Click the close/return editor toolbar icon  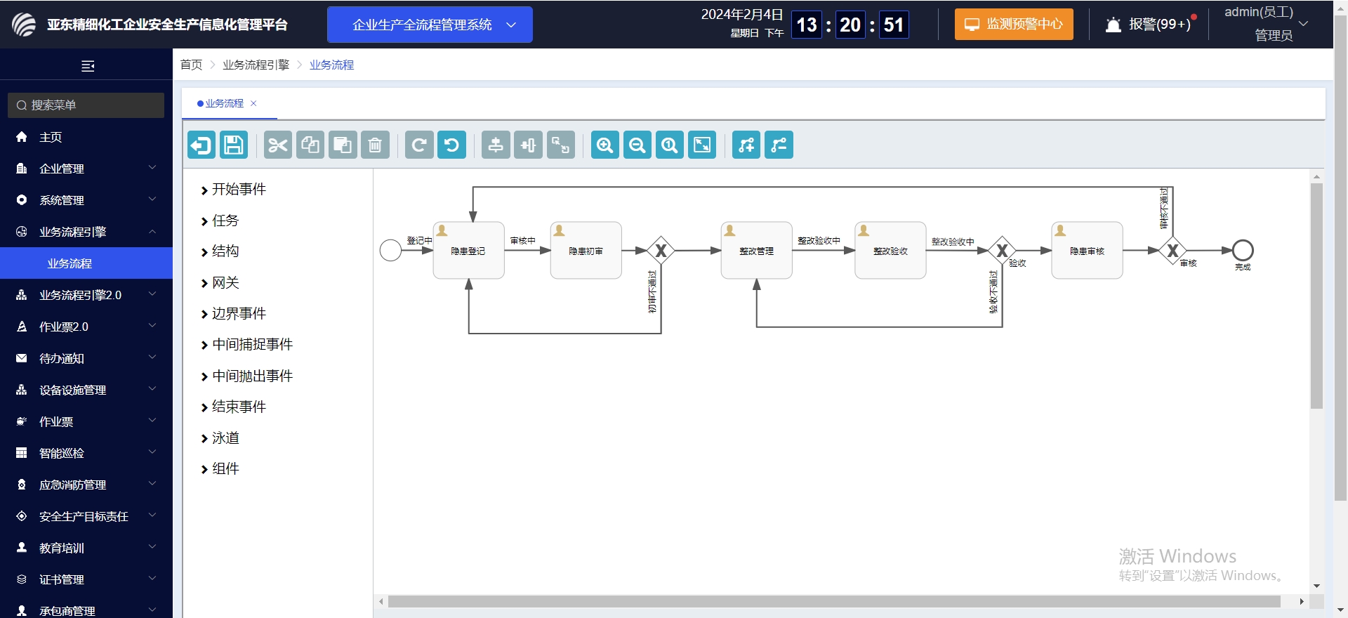[x=201, y=145]
